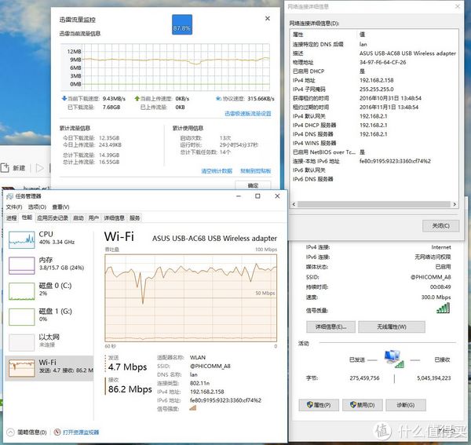The height and width of the screenshot is (445, 471).
Task: Click the SSID value @PHICOMM_A8 in Task Manager
Action: pos(210,367)
